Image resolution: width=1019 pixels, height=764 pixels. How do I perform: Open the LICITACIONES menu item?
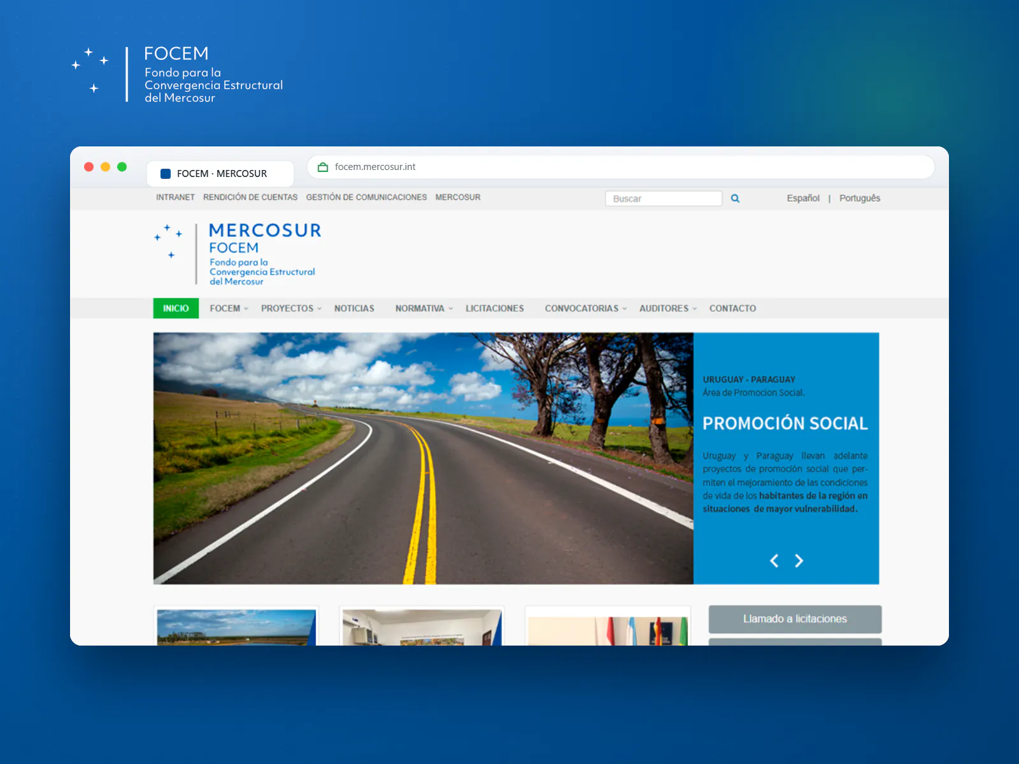[x=494, y=308]
